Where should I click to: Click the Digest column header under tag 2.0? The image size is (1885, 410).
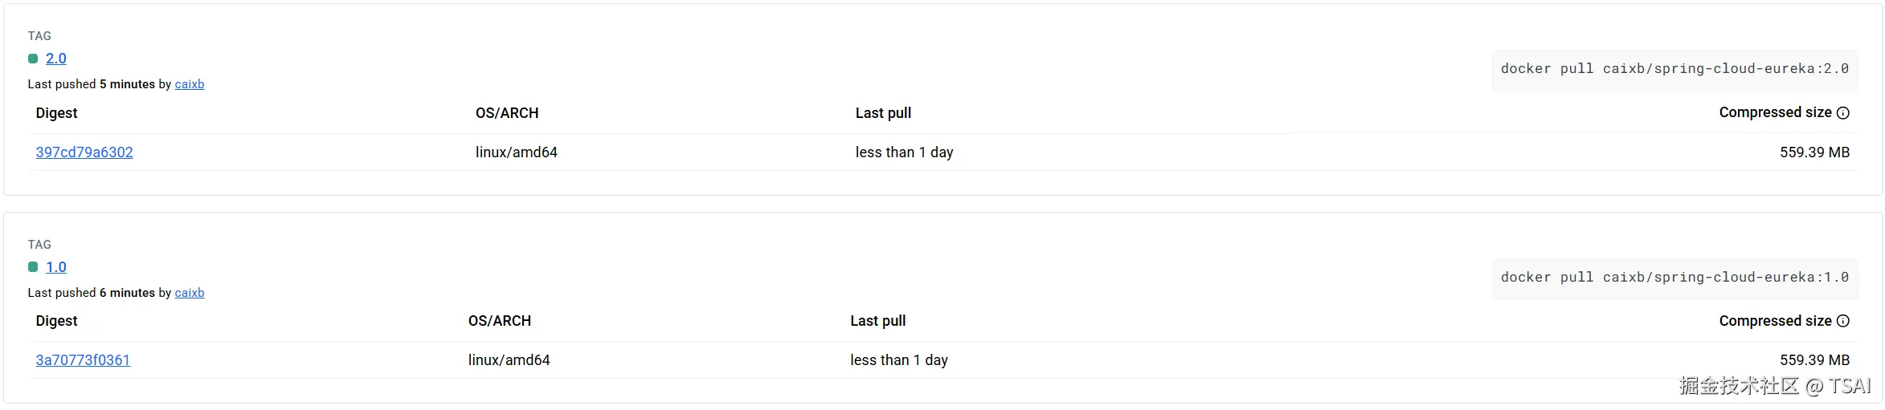(56, 113)
